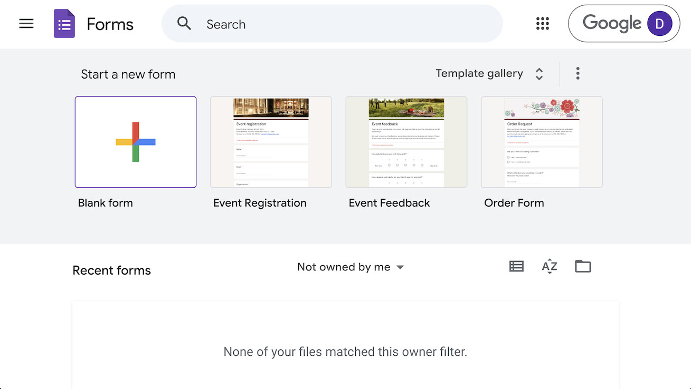Click the search magnifying glass icon

tap(184, 24)
